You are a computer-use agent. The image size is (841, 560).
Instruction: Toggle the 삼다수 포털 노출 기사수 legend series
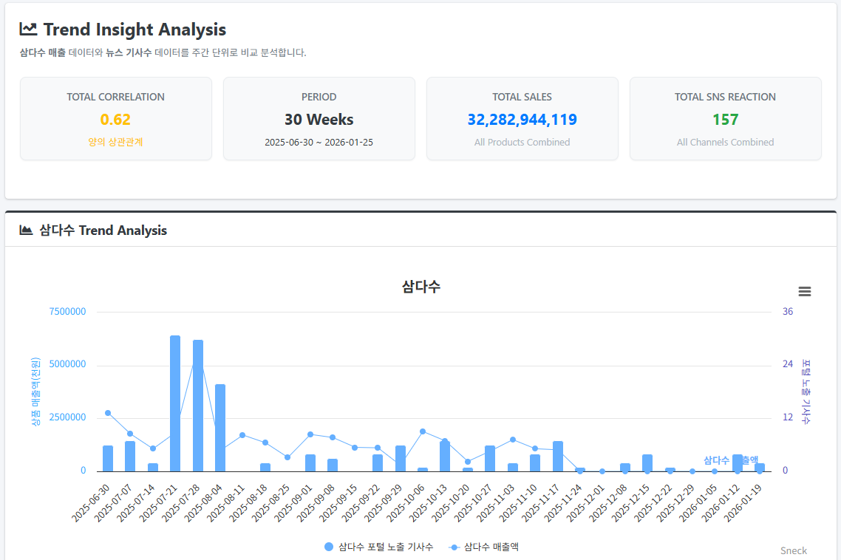tap(385, 547)
